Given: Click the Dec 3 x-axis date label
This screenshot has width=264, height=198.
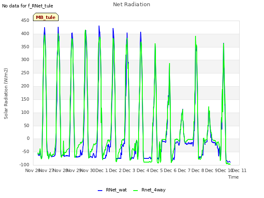Looking at the screenshot, I should [129, 170].
